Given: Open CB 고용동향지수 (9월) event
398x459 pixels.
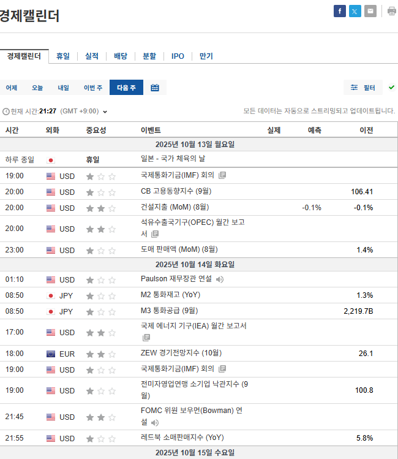Looking at the screenshot, I should coord(176,192).
